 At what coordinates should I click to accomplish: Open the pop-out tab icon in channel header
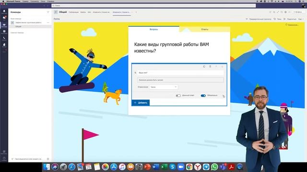coord(270,12)
